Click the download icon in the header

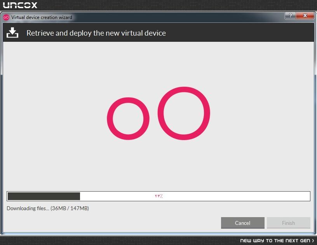[x=12, y=33]
